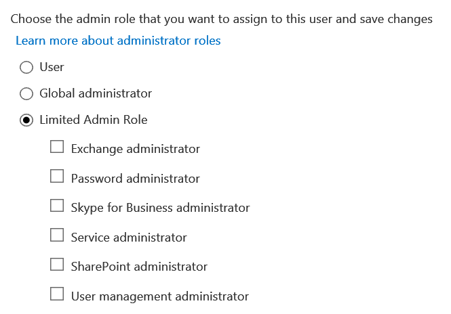Image resolution: width=451 pixels, height=314 pixels.
Task: Click the "Exchange administrator" label text
Action: [x=136, y=149]
